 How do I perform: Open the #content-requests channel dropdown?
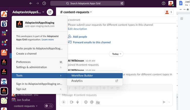tap(76, 12)
